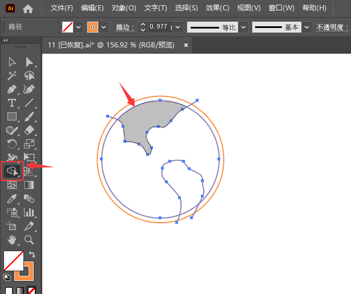Select the Perspective Grid tool
This screenshot has height=294, width=351.
tap(29, 171)
